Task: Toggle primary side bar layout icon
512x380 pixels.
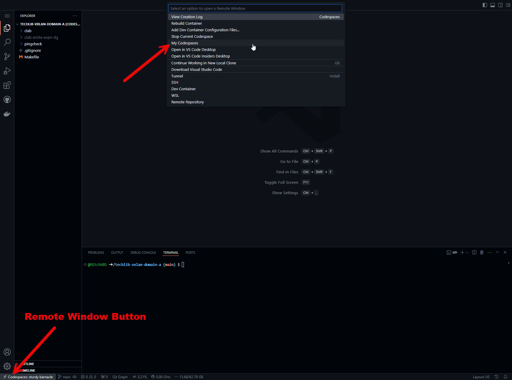Action: [x=485, y=5]
